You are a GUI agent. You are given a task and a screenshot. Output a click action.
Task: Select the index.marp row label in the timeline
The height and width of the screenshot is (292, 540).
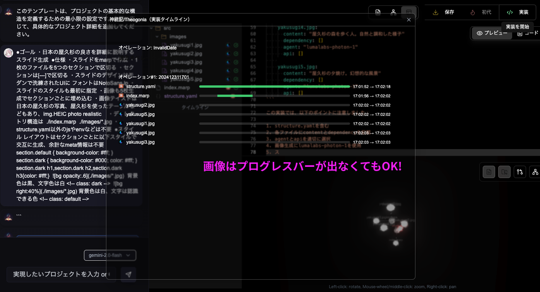click(138, 96)
